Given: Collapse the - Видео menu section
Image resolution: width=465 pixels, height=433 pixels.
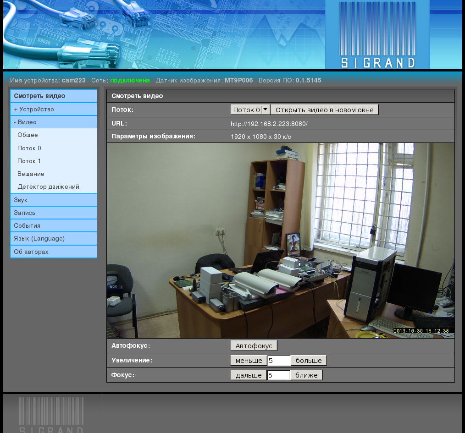Looking at the screenshot, I should click(54, 122).
